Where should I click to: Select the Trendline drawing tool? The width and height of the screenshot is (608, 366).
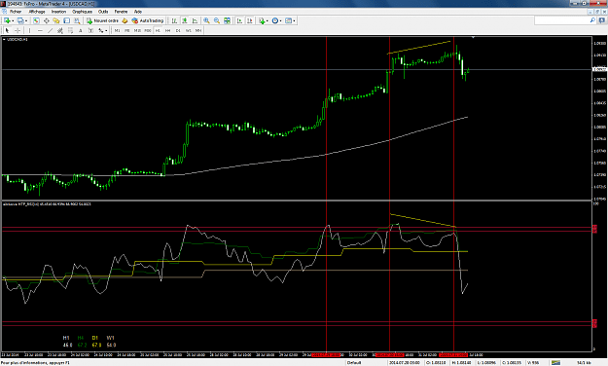click(50, 30)
